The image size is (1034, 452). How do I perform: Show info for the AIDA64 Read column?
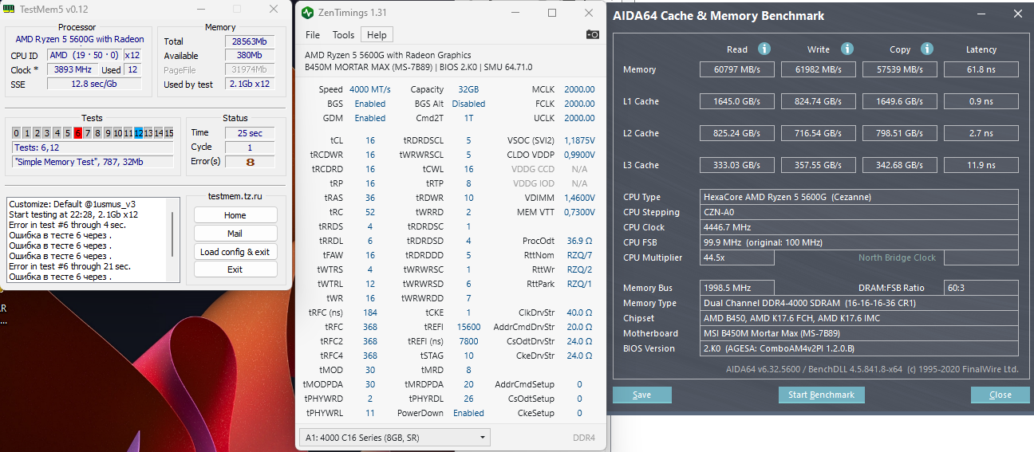pos(764,49)
